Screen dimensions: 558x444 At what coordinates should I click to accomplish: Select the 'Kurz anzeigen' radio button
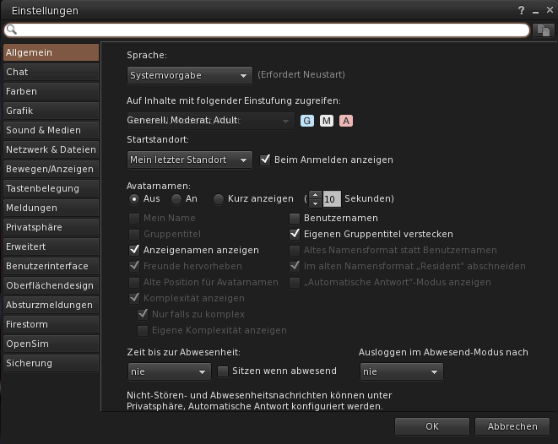(x=219, y=199)
